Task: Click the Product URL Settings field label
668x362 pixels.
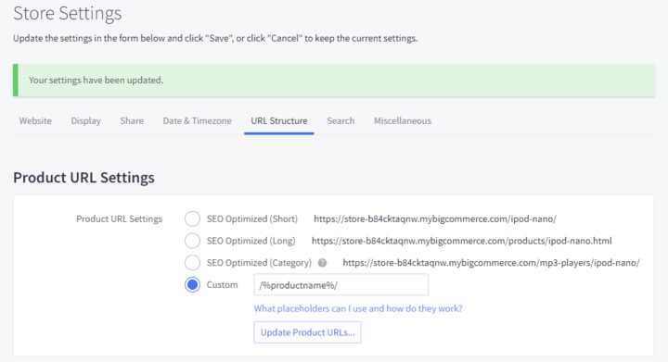Action: 120,218
